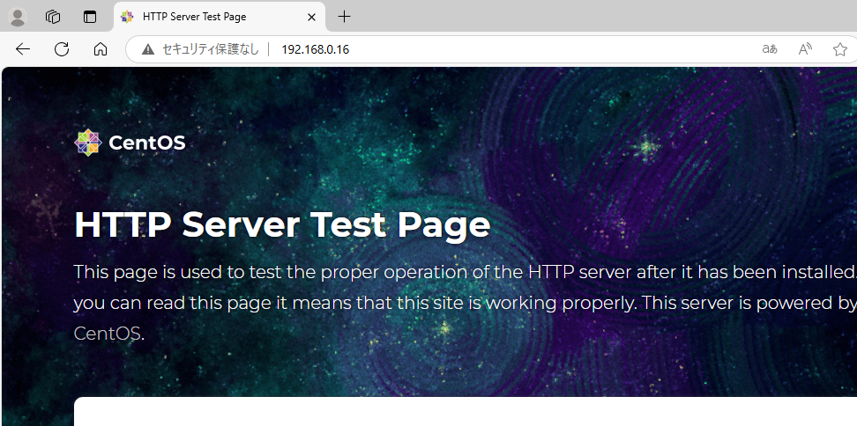Select the HTTP Server Test Page tab

point(220,17)
